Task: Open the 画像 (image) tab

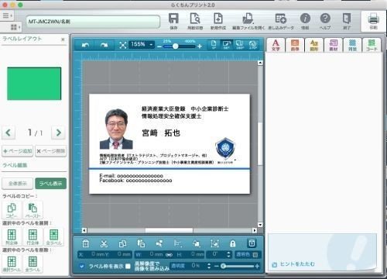Action: [295, 45]
